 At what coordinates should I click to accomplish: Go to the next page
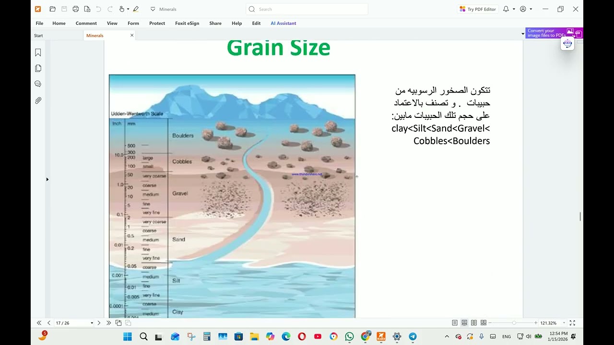(x=99, y=323)
